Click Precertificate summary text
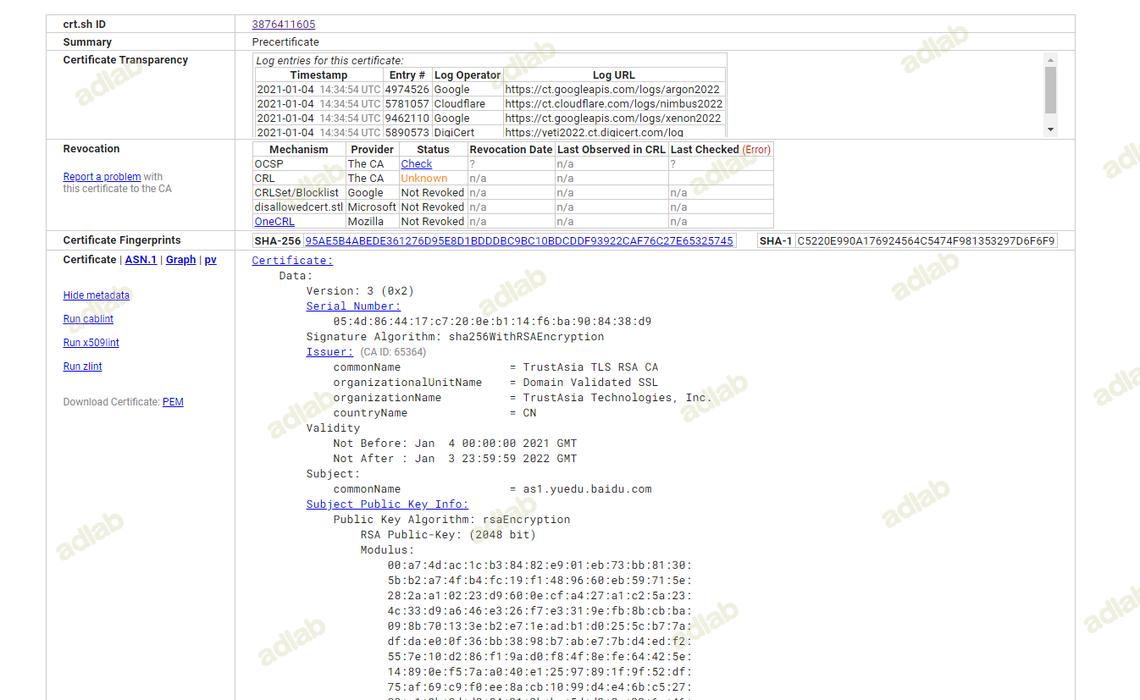Viewport: 1140px width, 700px height. point(285,42)
